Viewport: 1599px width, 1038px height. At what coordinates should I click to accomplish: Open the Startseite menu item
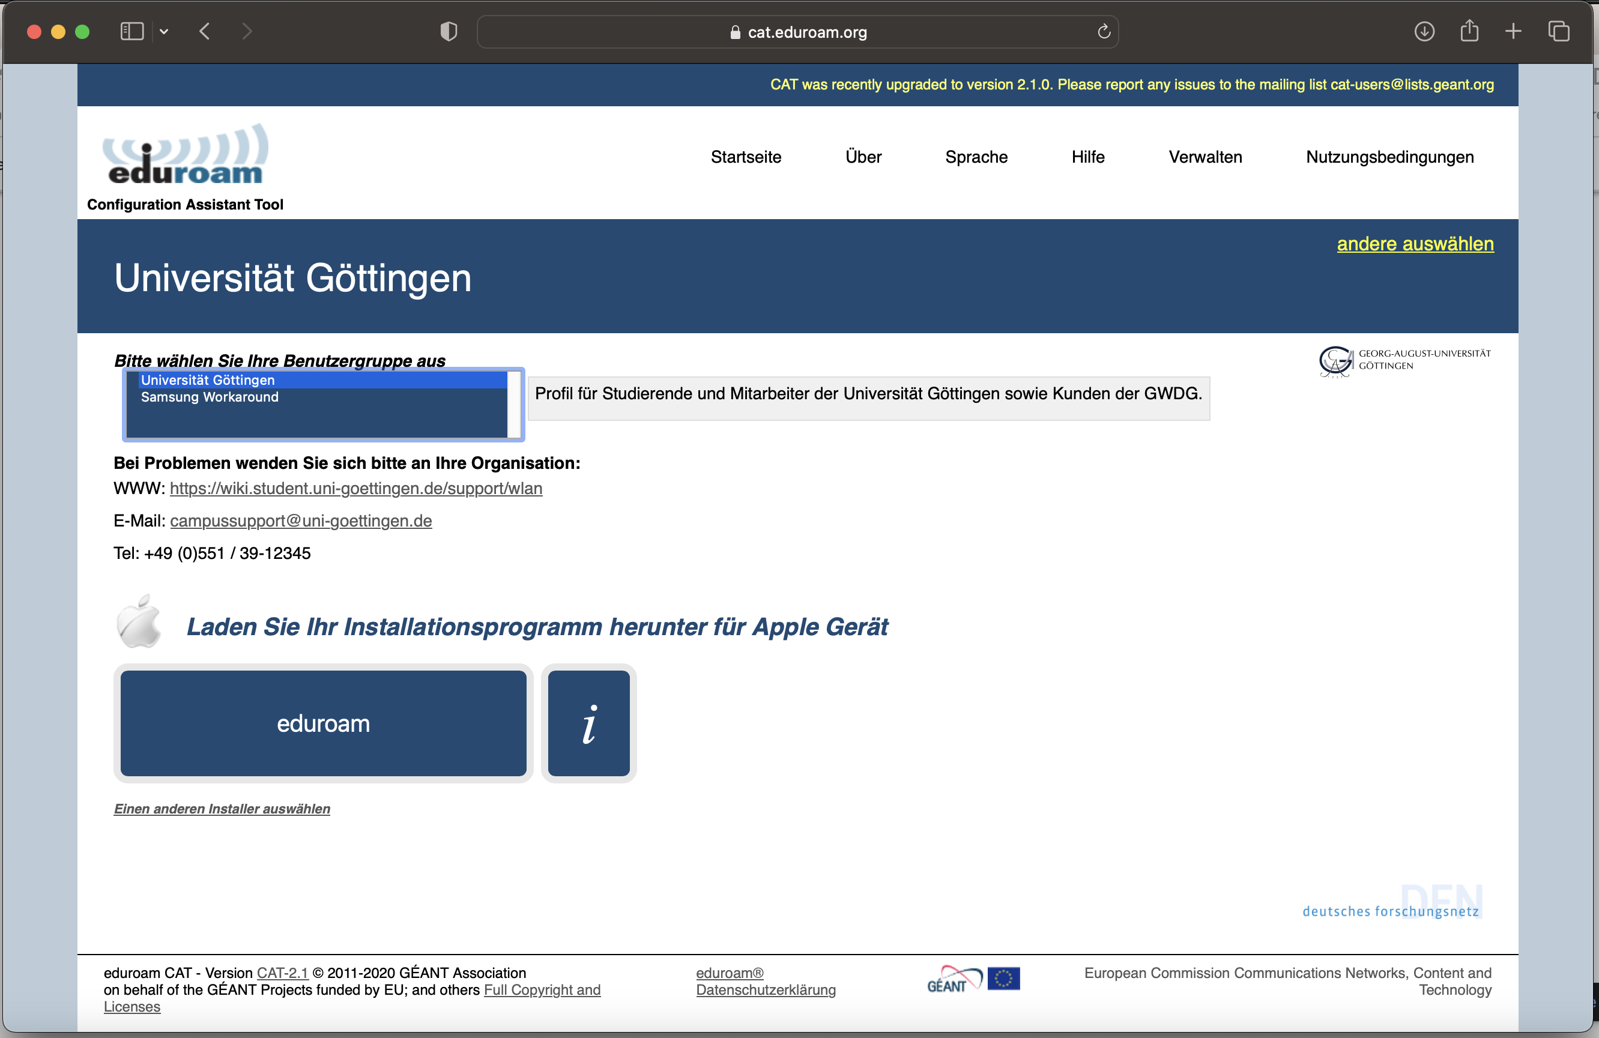coord(746,157)
